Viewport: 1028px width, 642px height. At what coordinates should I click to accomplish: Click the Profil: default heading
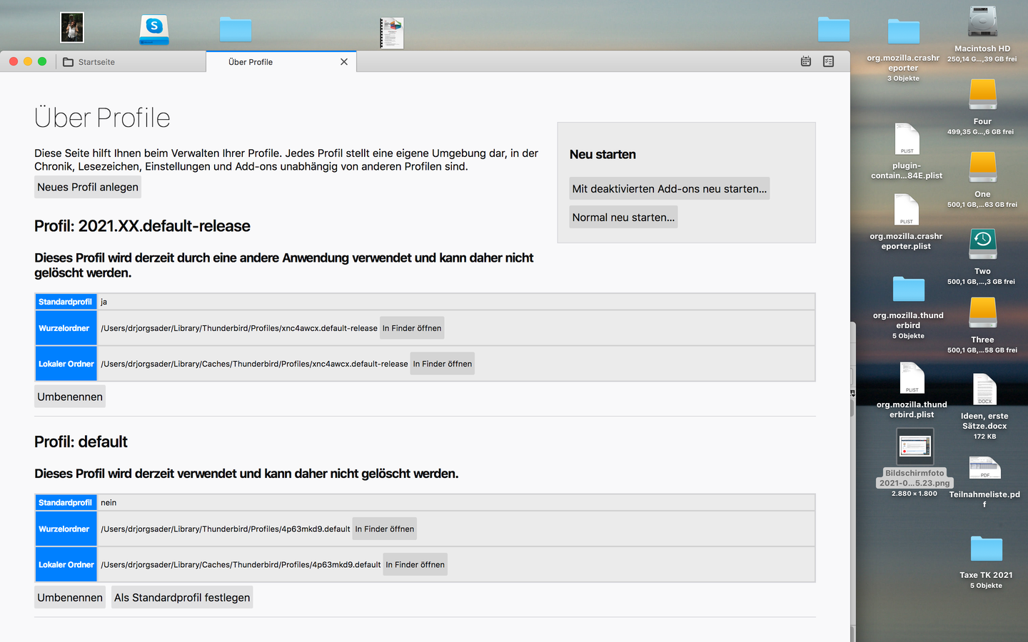point(81,442)
